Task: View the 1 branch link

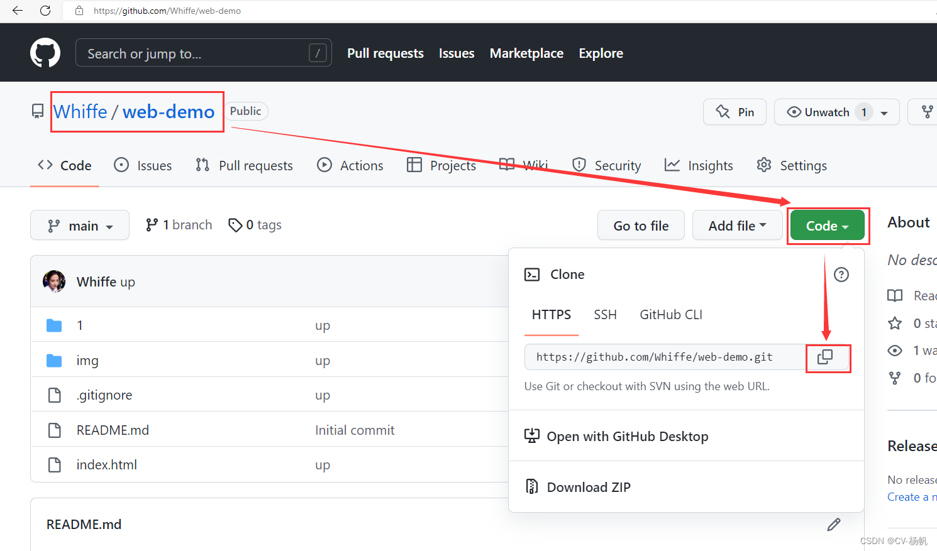Action: [179, 225]
